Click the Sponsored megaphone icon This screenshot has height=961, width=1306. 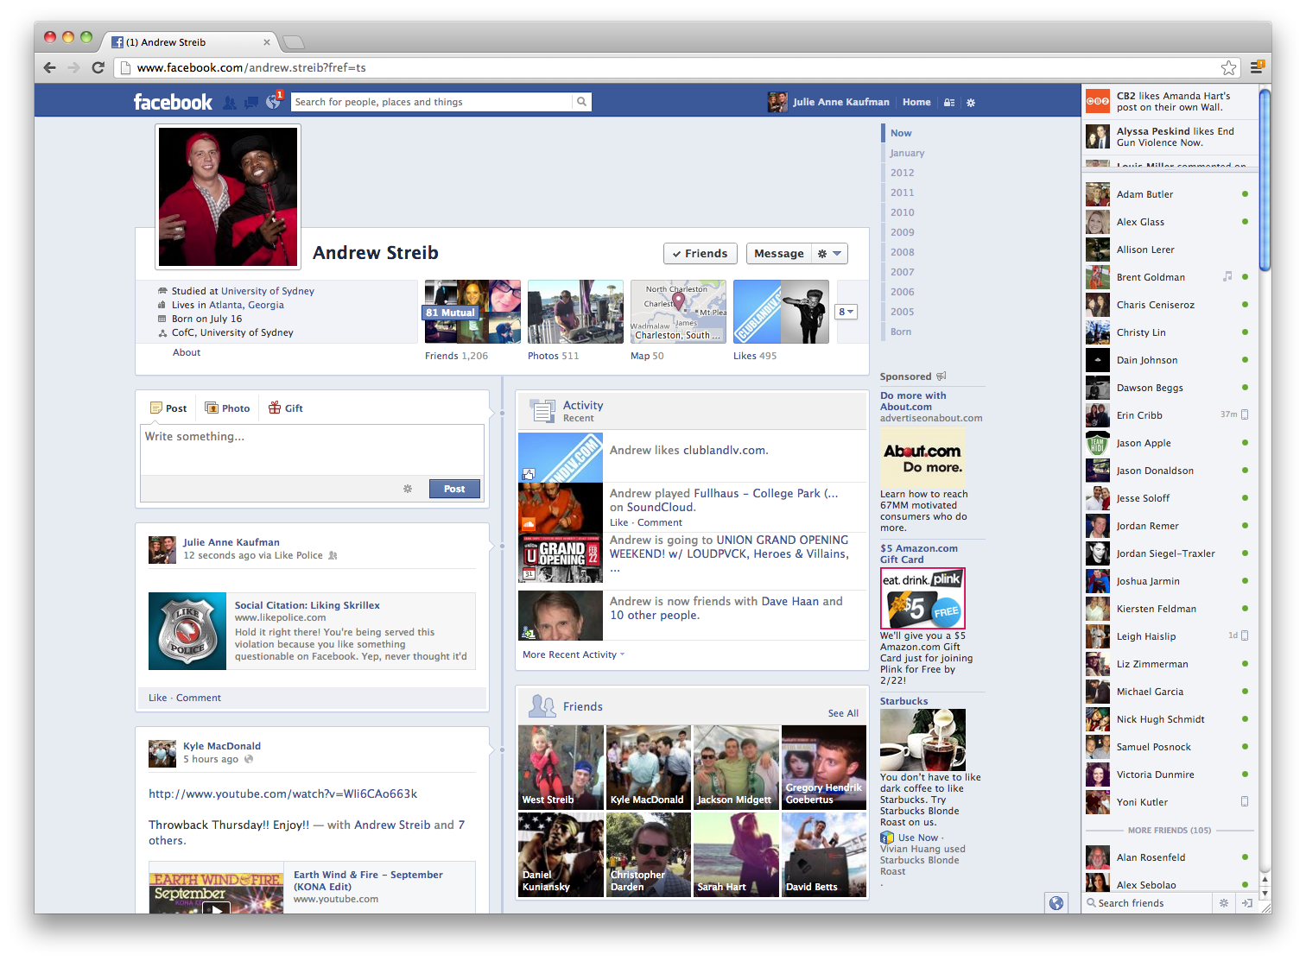click(x=941, y=376)
